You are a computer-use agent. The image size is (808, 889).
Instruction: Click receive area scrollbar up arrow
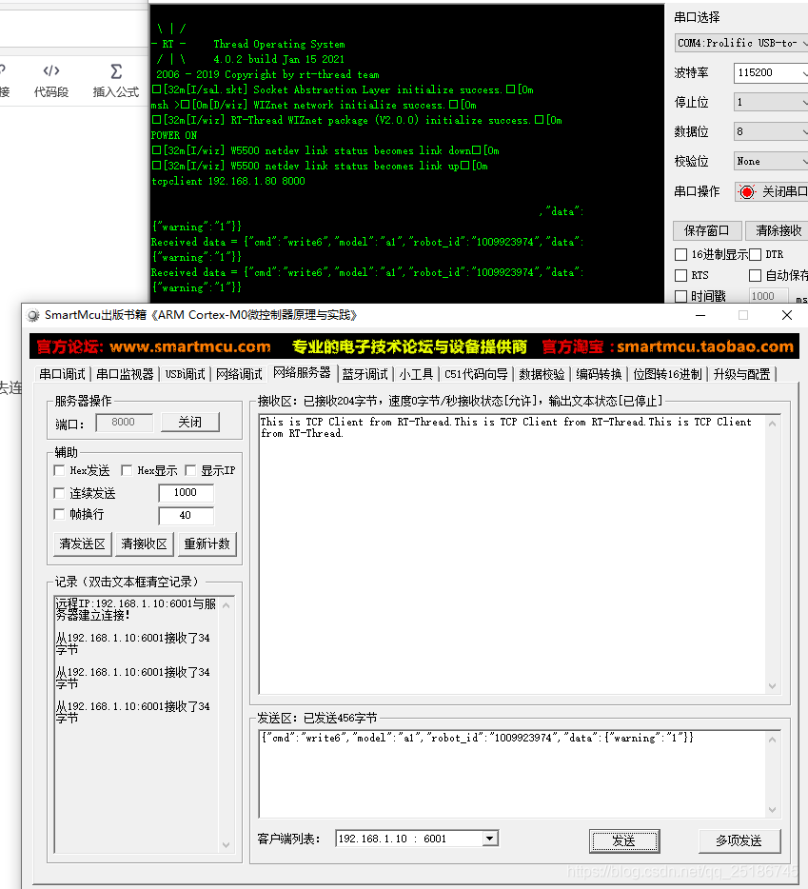tap(772, 424)
